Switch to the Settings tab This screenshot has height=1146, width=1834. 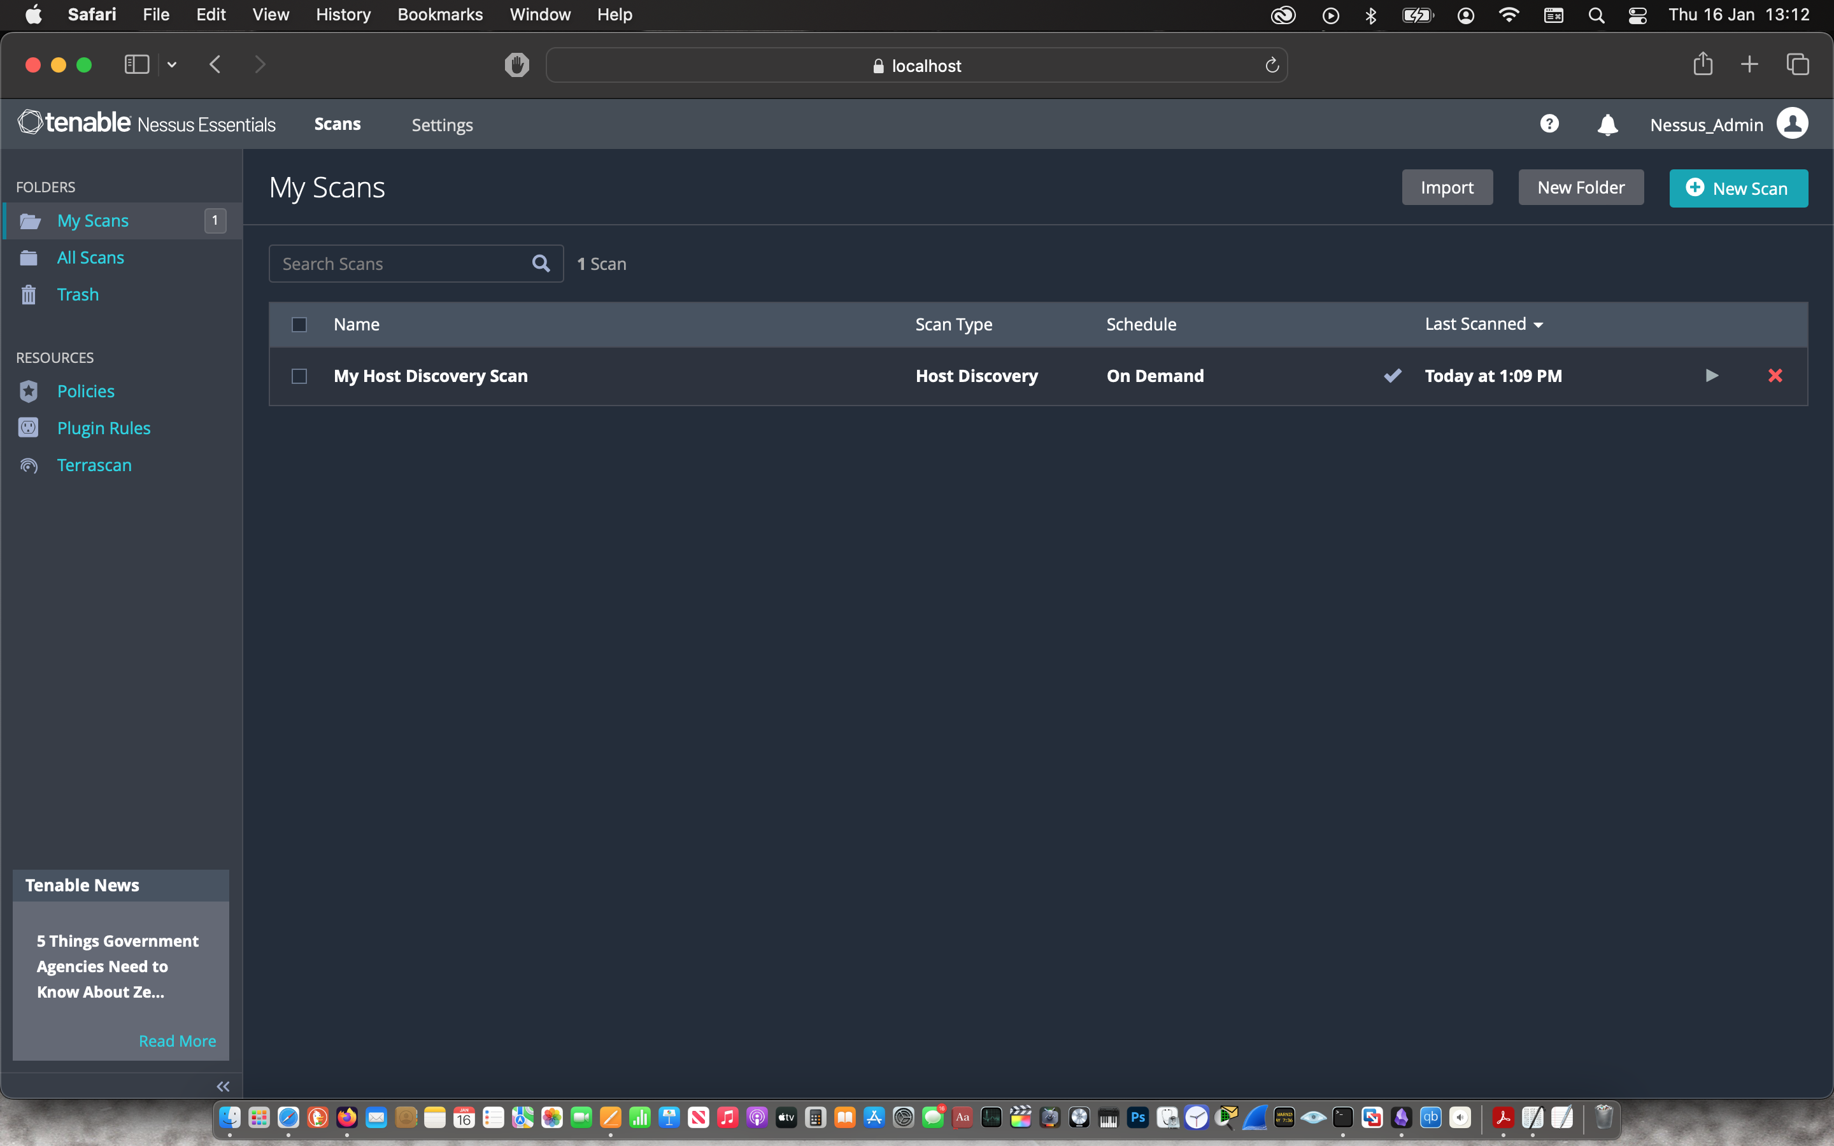tap(442, 125)
